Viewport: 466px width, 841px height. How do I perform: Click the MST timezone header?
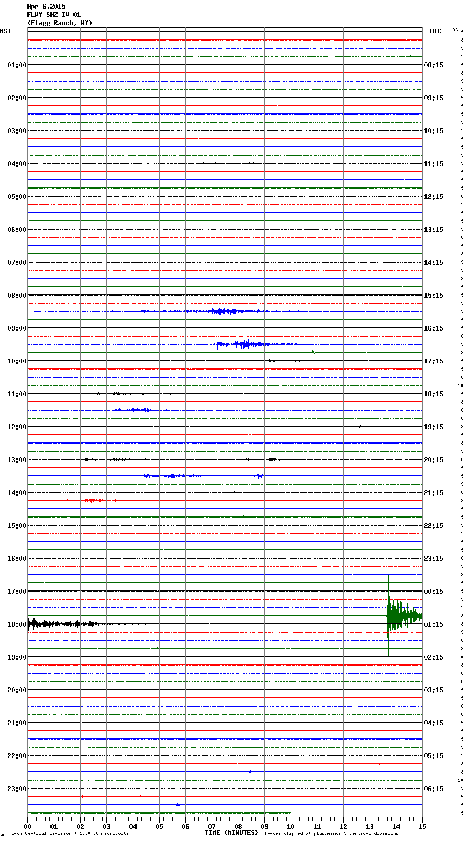click(5, 31)
